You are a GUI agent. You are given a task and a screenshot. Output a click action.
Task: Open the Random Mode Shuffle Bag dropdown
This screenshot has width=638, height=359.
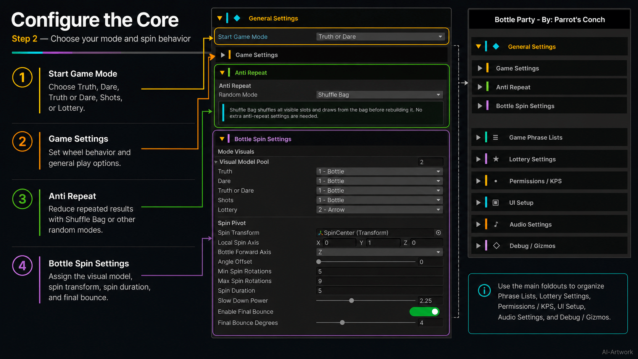(380, 95)
